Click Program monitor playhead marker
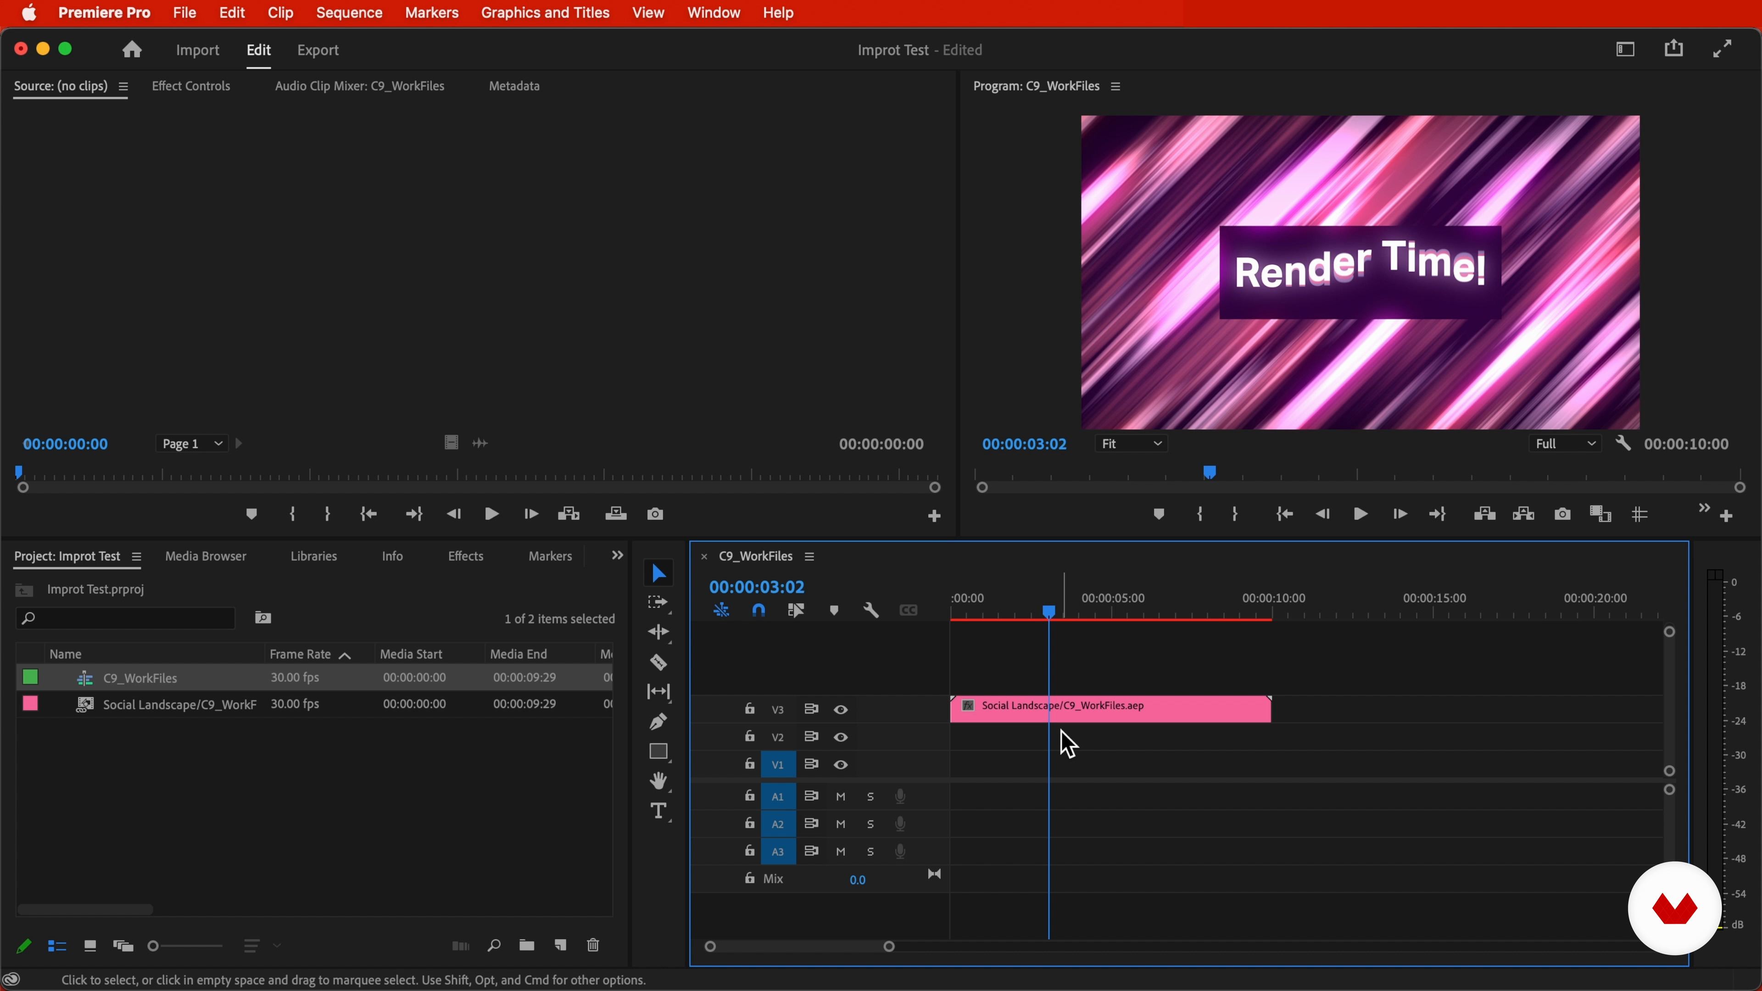The height and width of the screenshot is (991, 1762). click(1210, 472)
